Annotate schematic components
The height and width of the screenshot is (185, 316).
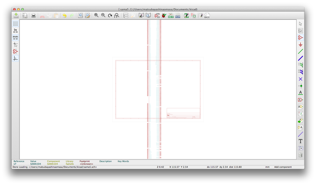[157, 16]
